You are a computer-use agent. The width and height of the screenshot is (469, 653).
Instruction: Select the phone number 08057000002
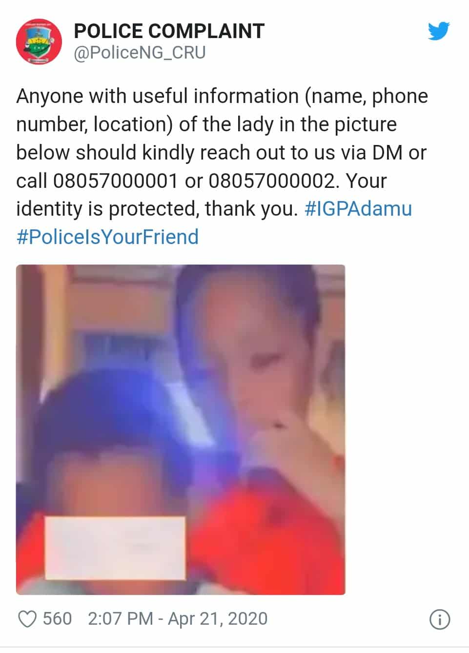[272, 181]
